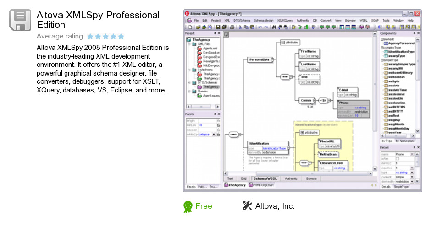The height and width of the screenshot is (227, 431).
Task: Switch to the Text view tab
Action: click(230, 178)
